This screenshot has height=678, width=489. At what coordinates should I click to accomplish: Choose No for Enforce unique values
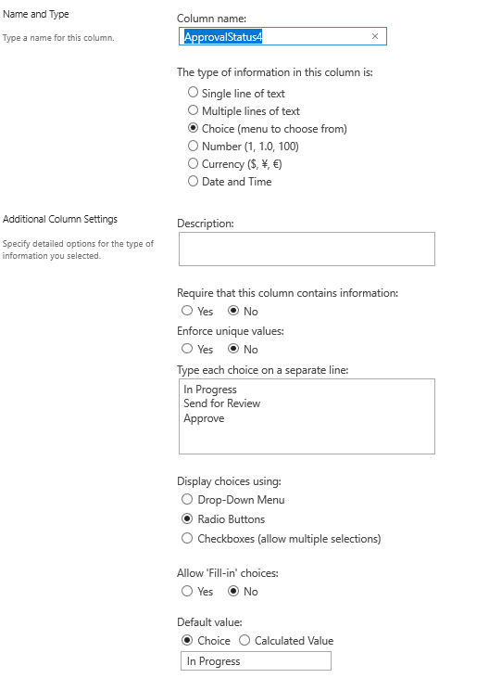point(233,349)
